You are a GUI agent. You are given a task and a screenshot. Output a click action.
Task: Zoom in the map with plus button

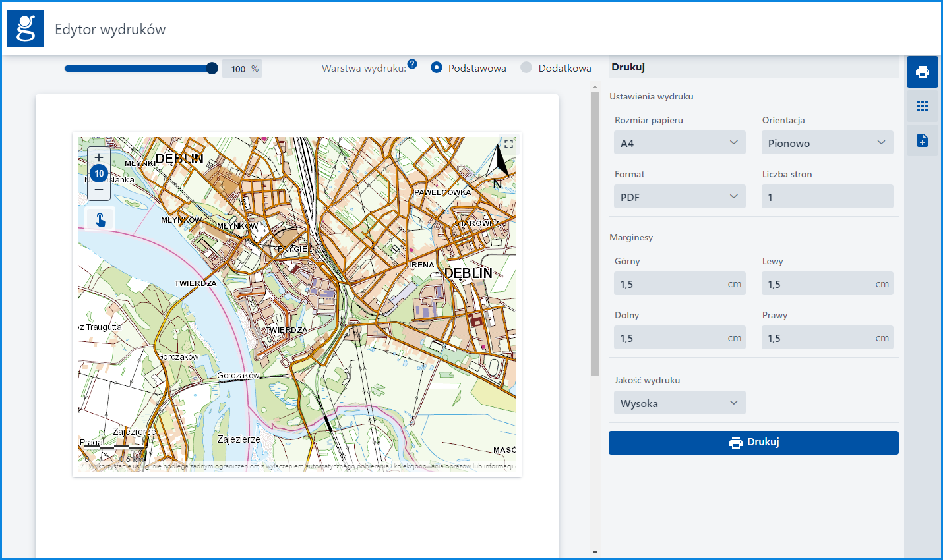click(99, 157)
